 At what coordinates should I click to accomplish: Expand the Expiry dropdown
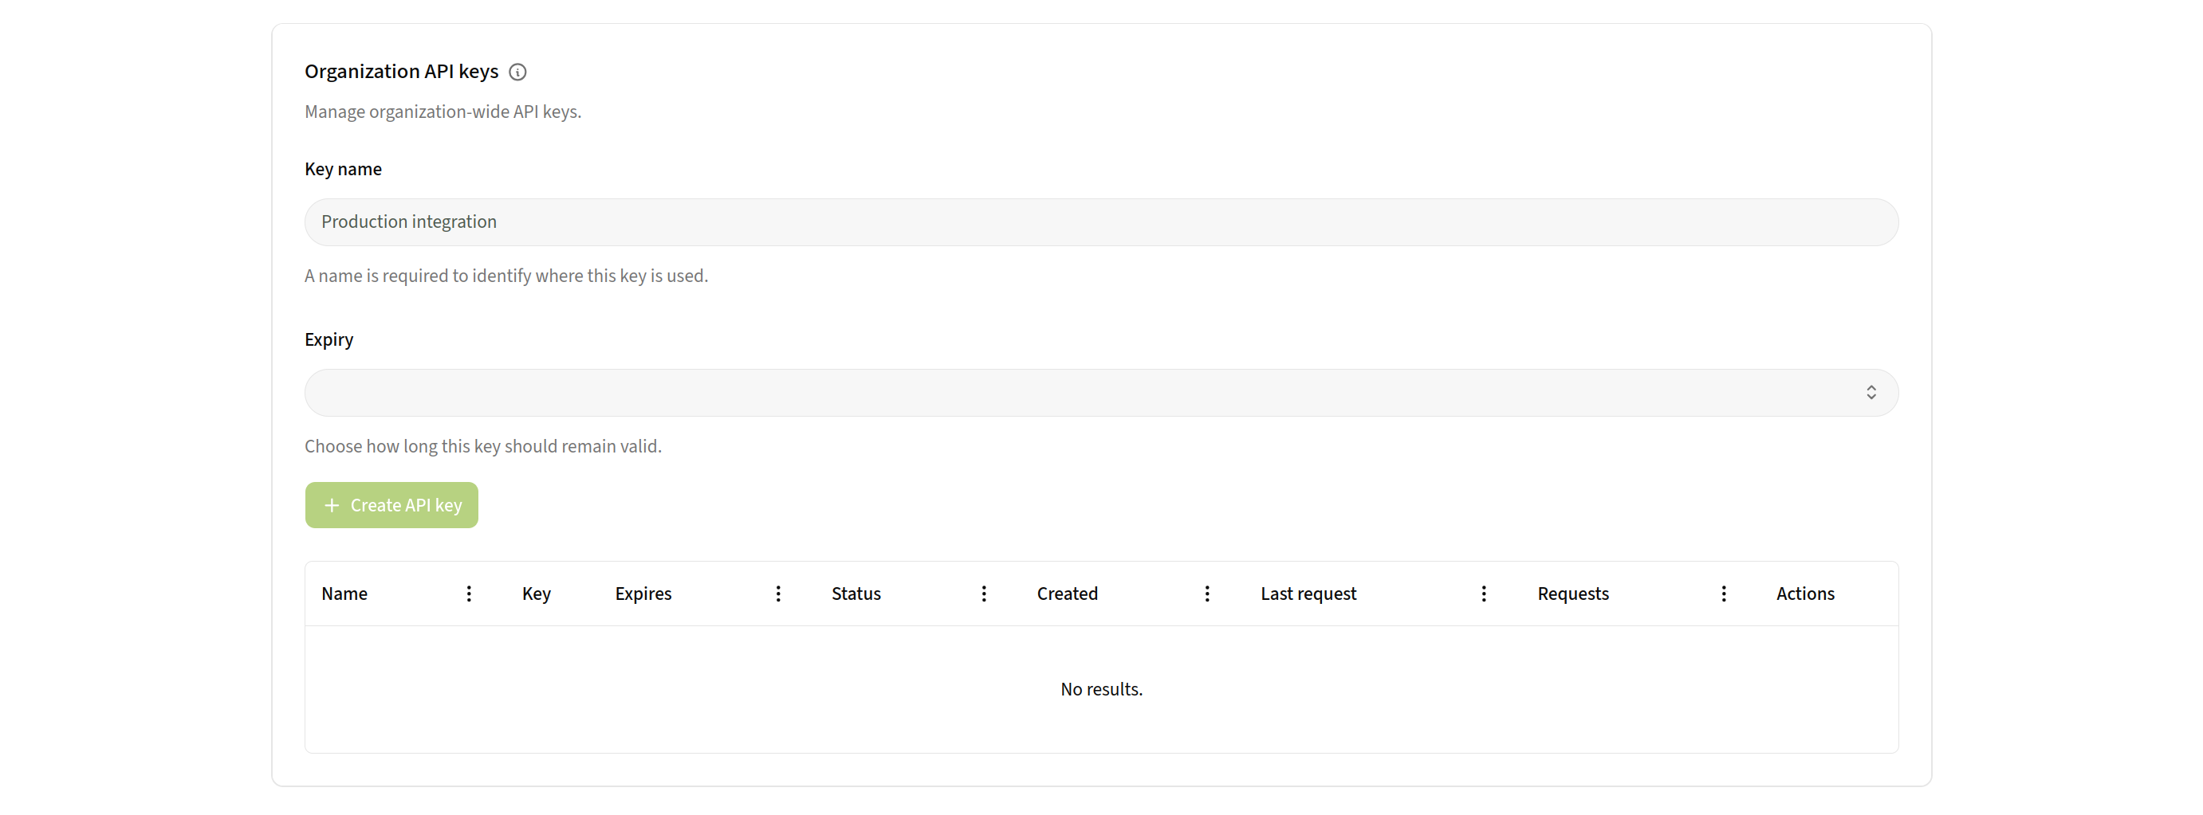1102,393
